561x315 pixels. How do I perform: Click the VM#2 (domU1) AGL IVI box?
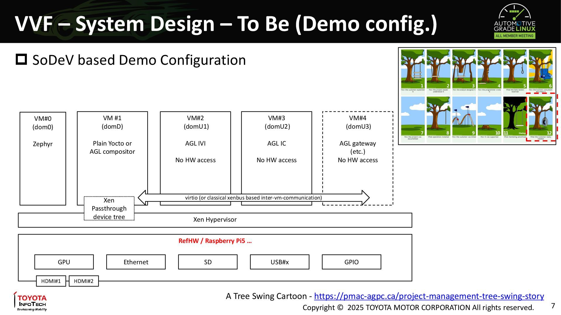tap(195, 158)
